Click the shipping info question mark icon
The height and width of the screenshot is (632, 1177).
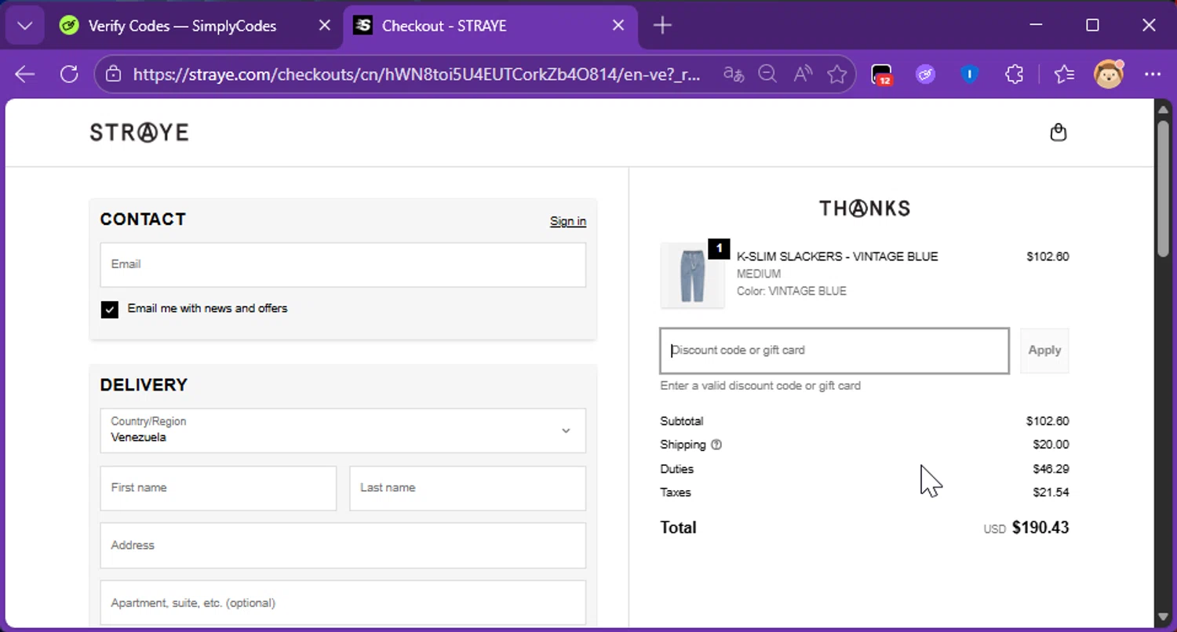pos(716,445)
